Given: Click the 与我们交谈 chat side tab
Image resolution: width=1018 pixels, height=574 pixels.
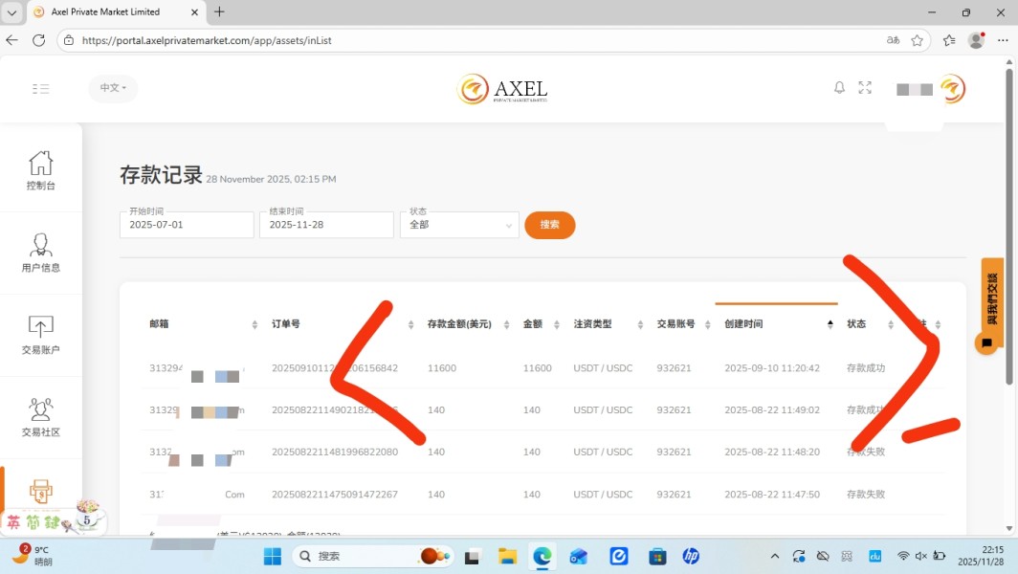Looking at the screenshot, I should click(992, 297).
